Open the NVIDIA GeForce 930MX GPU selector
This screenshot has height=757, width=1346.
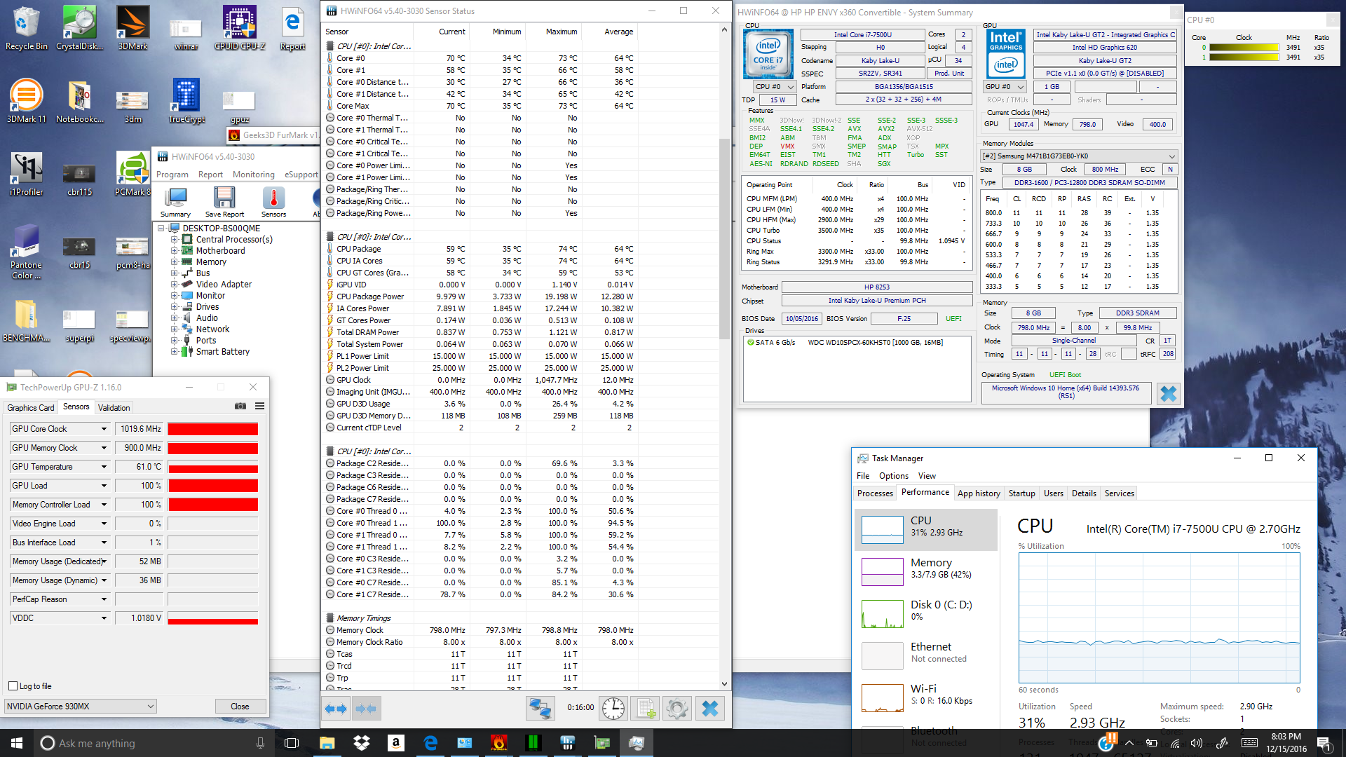(x=81, y=707)
